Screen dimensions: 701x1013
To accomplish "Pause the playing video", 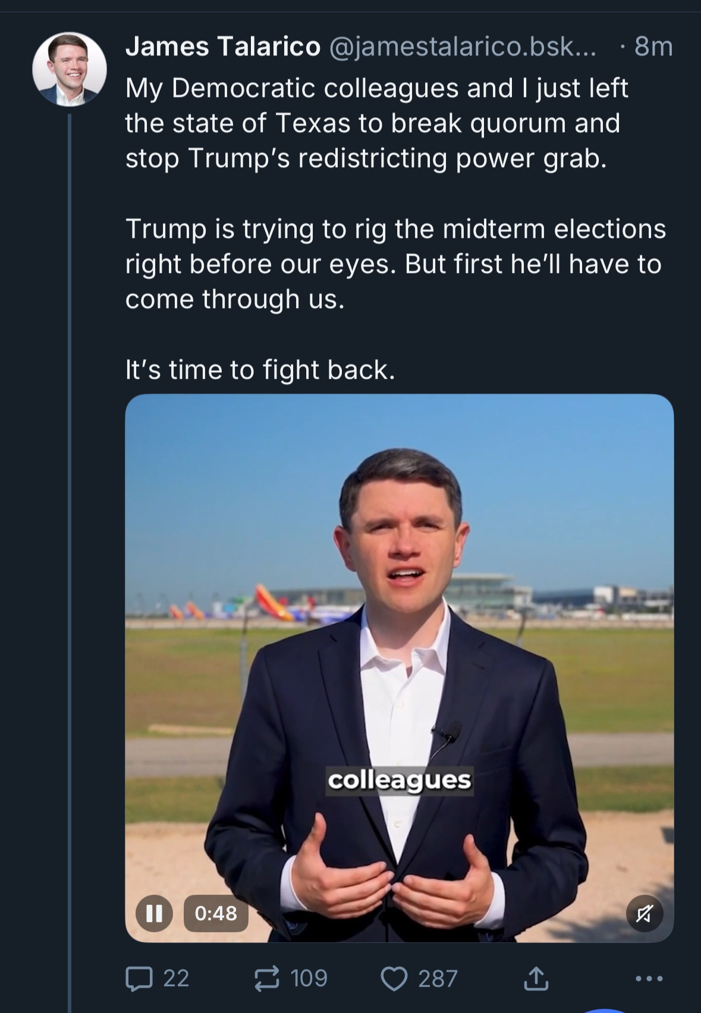I will 155,913.
